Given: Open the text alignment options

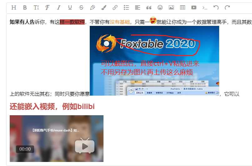Looking at the screenshot, I should pos(138,7).
